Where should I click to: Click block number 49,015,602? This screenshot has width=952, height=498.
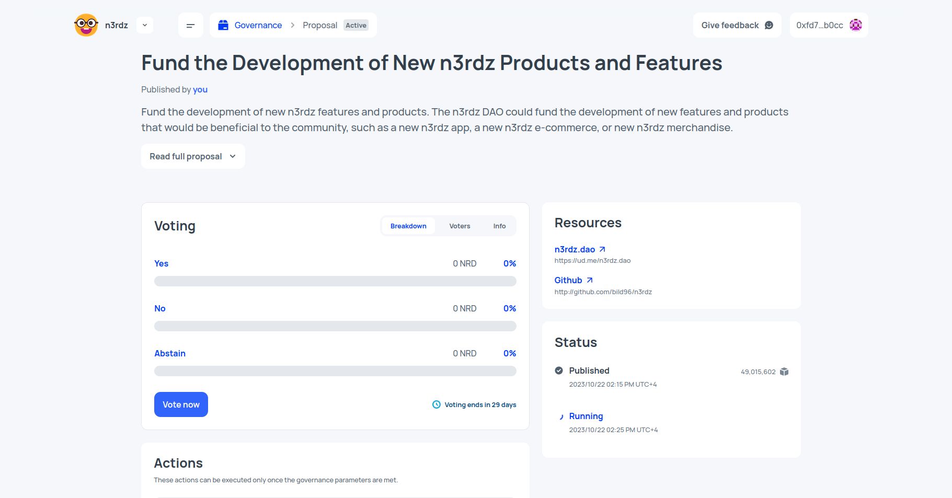[x=758, y=372]
